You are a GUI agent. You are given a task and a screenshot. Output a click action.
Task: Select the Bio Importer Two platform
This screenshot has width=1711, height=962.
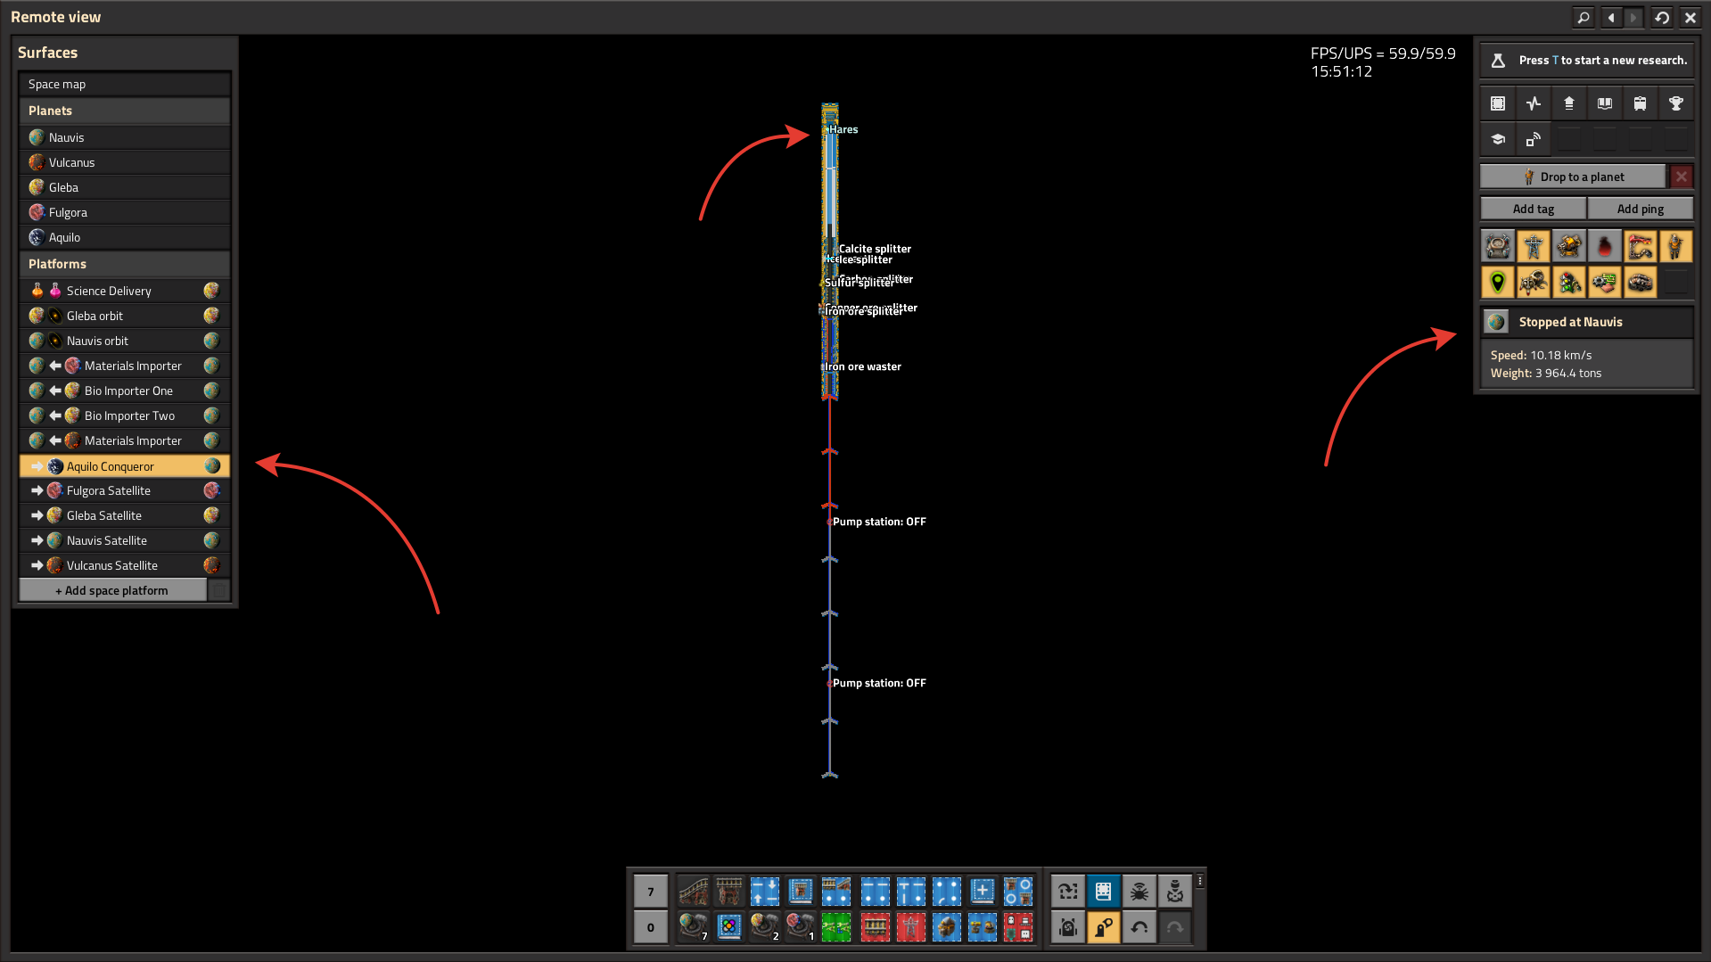point(125,415)
